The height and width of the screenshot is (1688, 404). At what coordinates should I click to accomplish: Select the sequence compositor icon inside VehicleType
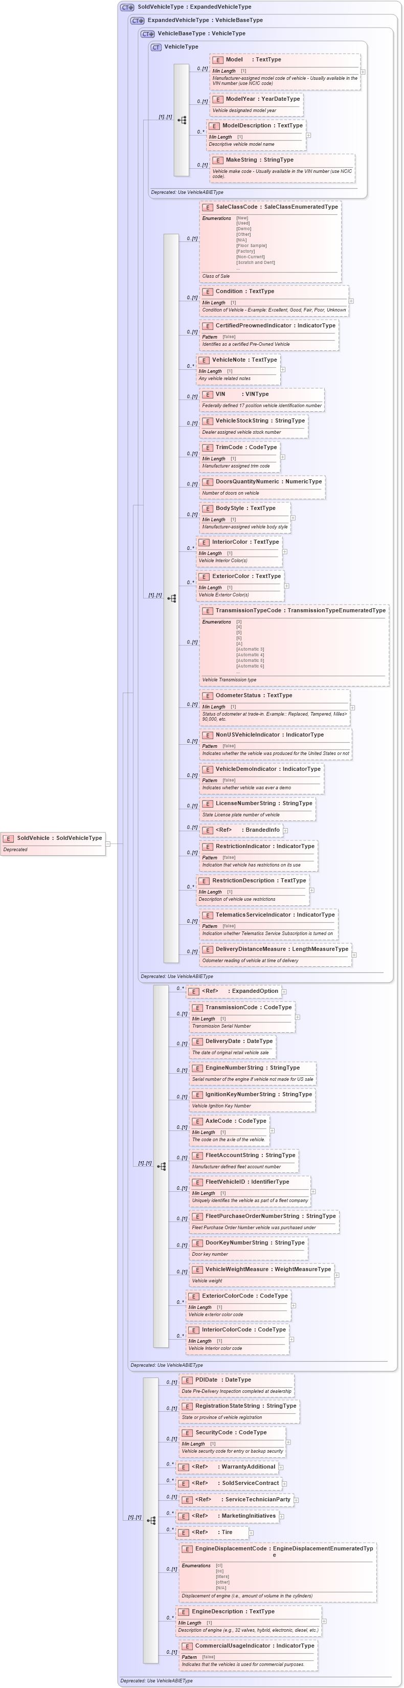182,120
